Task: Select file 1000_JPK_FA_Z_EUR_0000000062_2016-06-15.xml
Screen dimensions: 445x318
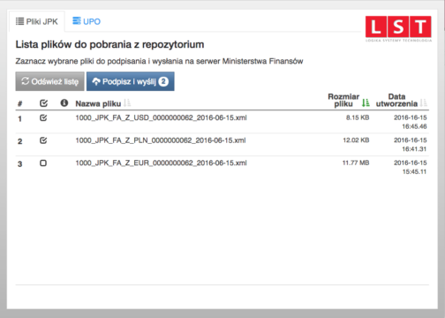Action: tap(161, 163)
